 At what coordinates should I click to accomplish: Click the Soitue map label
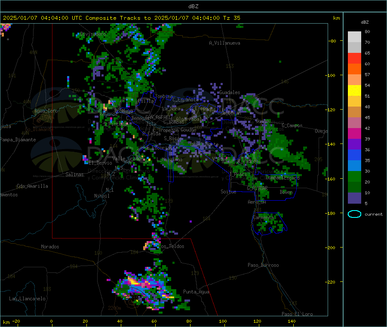[x=228, y=192]
